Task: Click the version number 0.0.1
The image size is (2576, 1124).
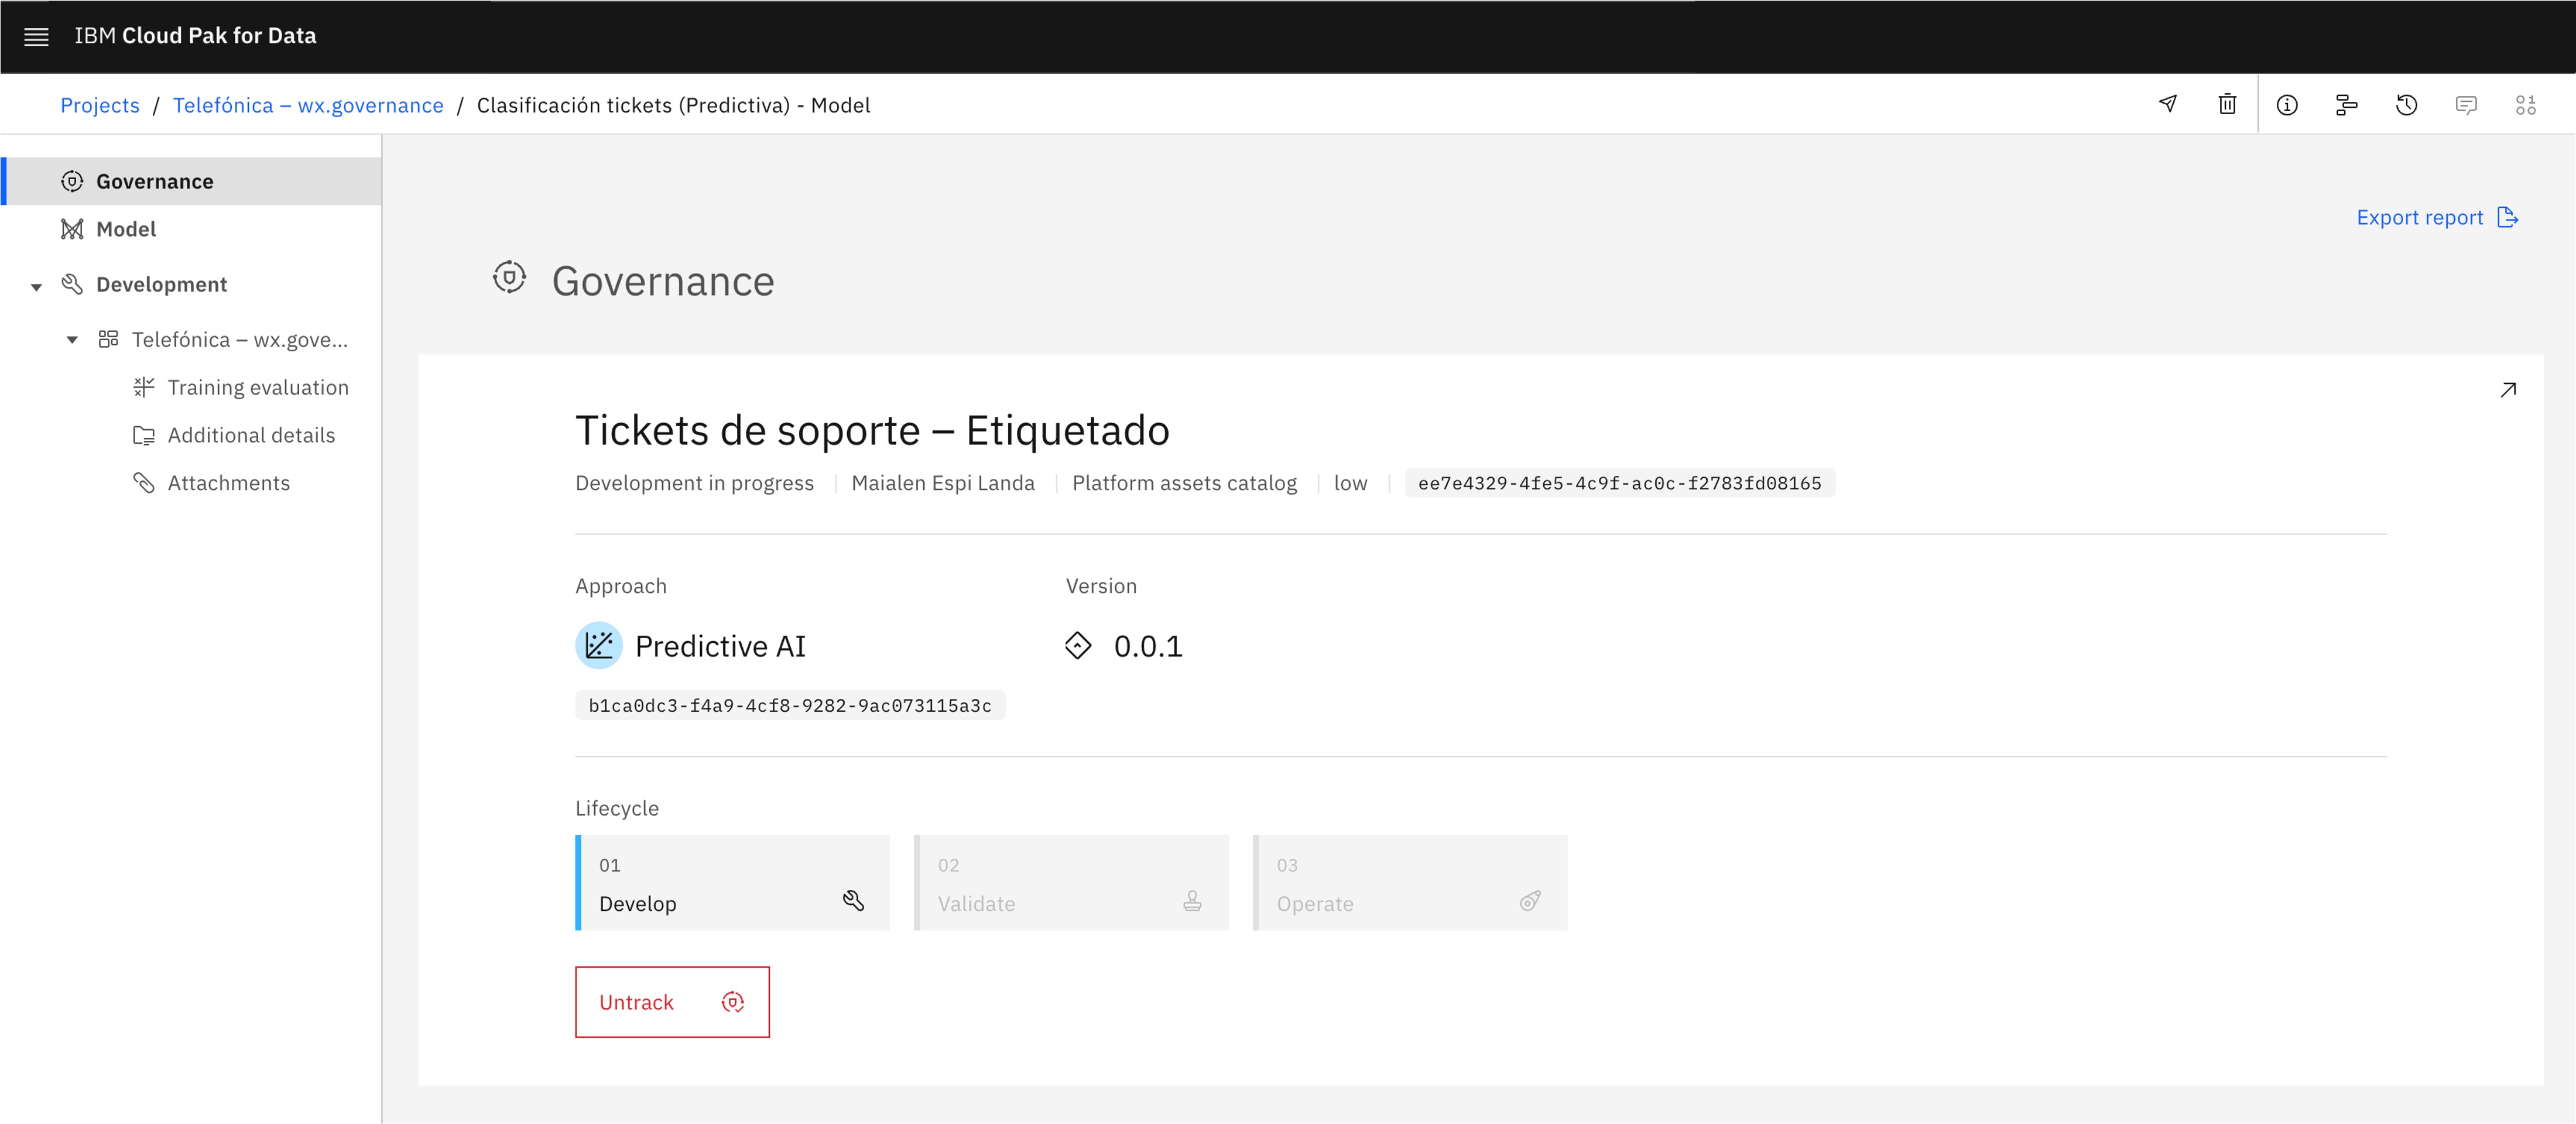Action: (1148, 646)
